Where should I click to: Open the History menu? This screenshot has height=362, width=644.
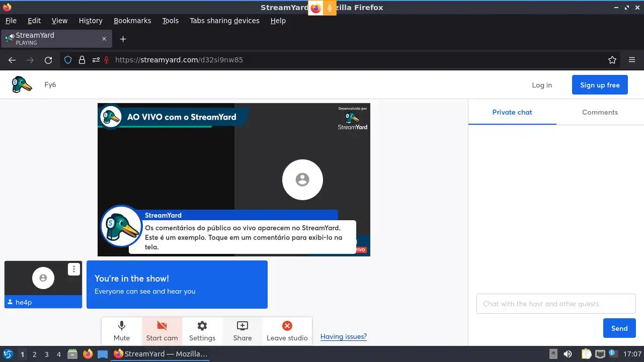91,21
